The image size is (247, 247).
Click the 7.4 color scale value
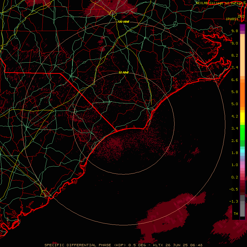[x=235, y=68]
